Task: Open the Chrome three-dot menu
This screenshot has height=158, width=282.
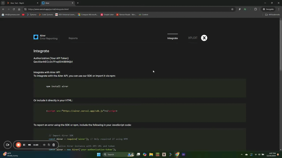Action: coord(279,9)
